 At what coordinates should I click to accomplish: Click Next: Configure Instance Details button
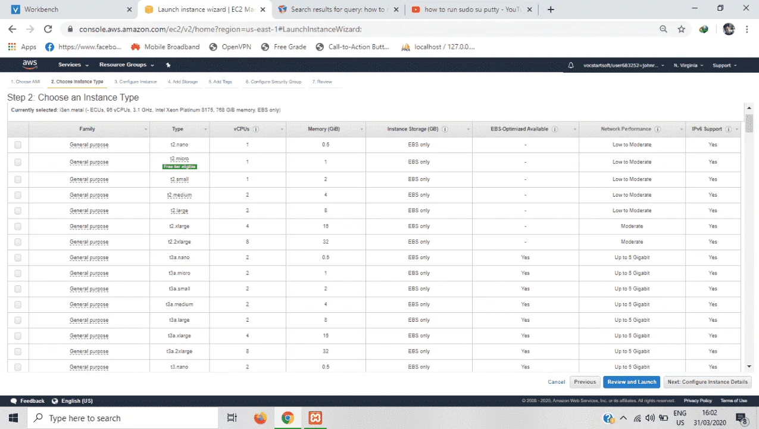[707, 382]
